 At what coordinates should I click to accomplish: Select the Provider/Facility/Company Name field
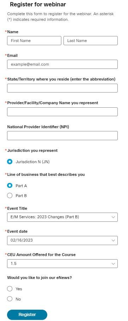point(62,112)
